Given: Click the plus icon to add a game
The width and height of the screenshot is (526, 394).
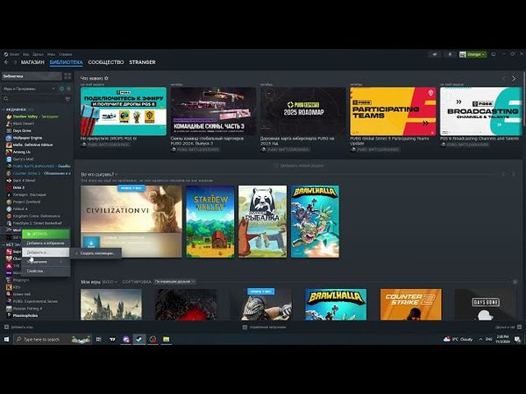Looking at the screenshot, I should pyautogui.click(x=6, y=327).
